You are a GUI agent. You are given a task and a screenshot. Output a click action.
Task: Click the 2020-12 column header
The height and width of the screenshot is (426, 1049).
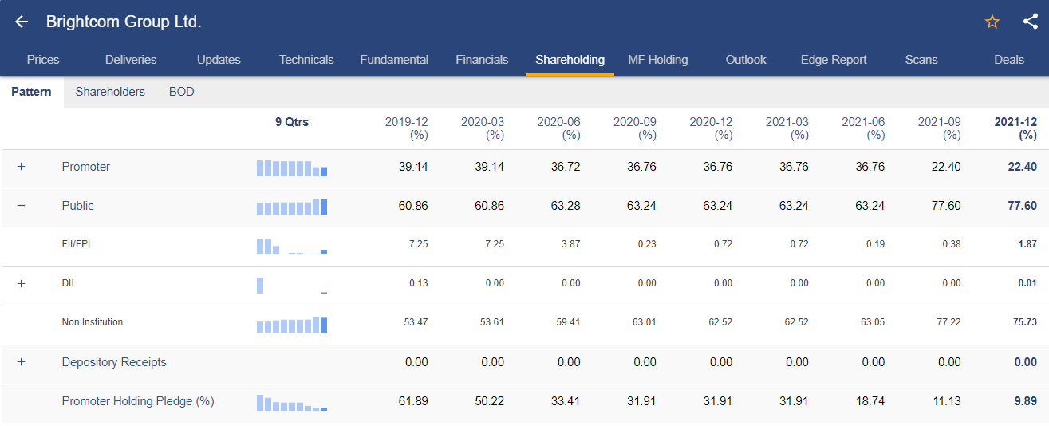[x=712, y=128]
